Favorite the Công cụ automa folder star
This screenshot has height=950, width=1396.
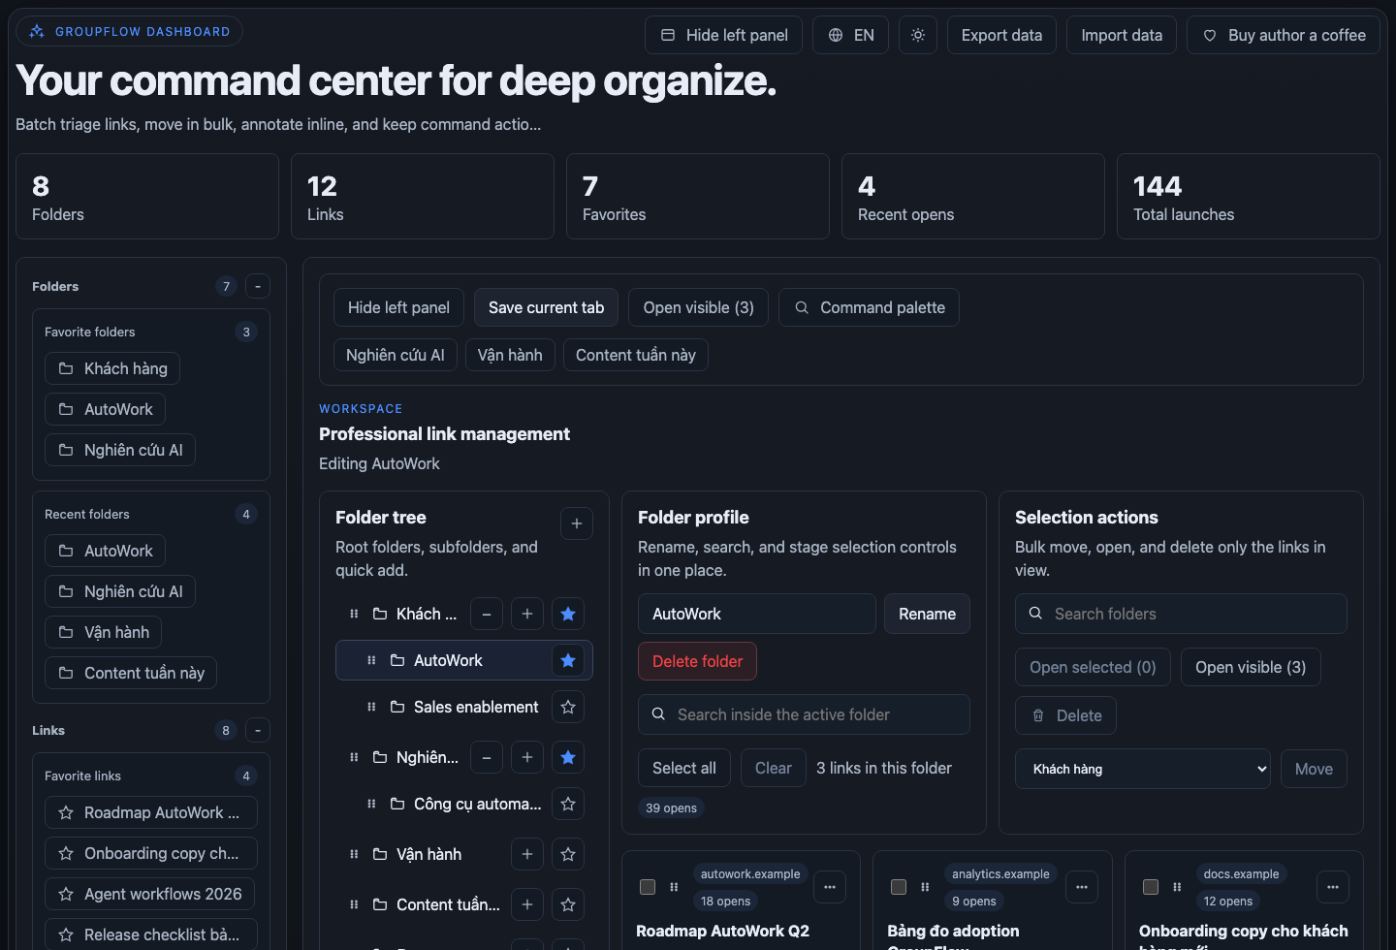click(x=568, y=804)
